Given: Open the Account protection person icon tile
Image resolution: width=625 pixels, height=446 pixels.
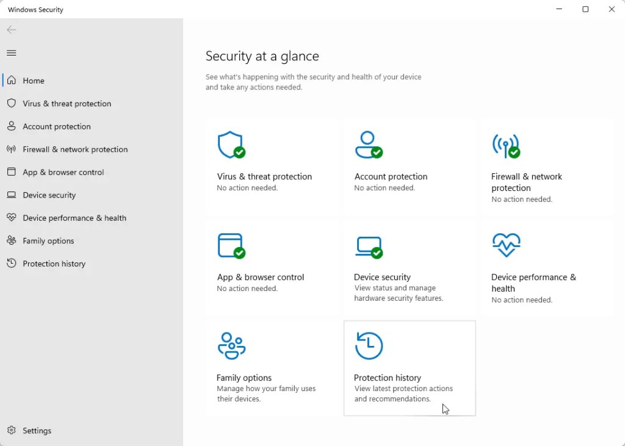Looking at the screenshot, I should pos(369,145).
